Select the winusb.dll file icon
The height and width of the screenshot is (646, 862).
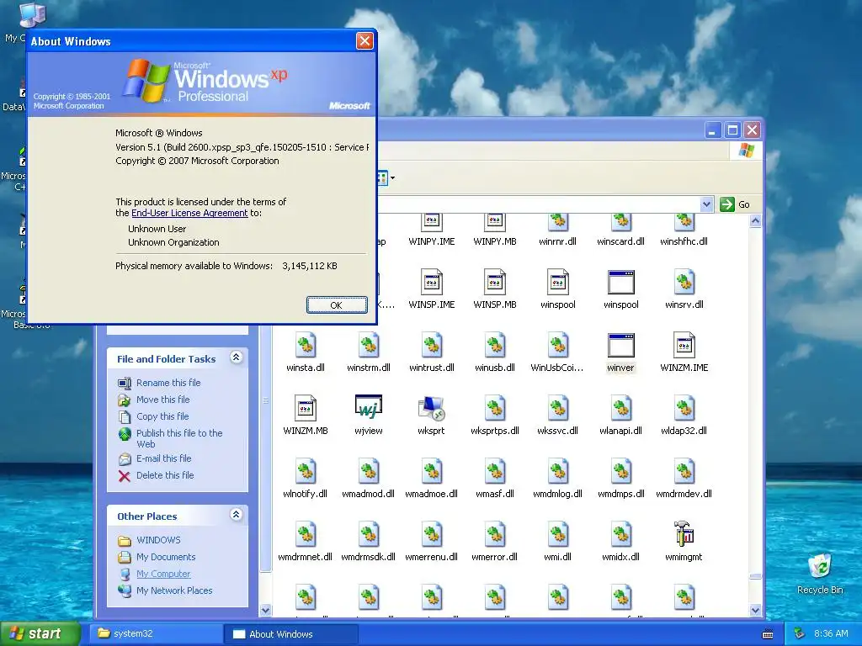coord(495,346)
